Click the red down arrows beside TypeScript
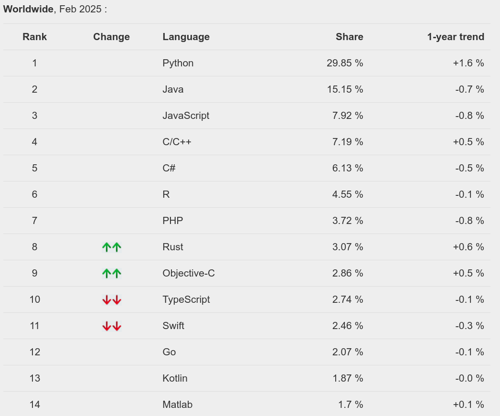The image size is (500, 416). 112,300
